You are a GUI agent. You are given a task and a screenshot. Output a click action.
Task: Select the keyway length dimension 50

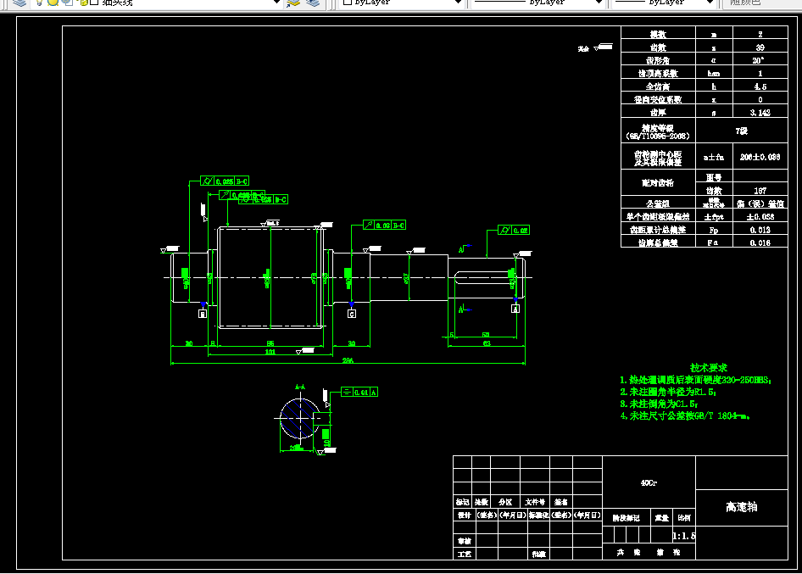[486, 335]
